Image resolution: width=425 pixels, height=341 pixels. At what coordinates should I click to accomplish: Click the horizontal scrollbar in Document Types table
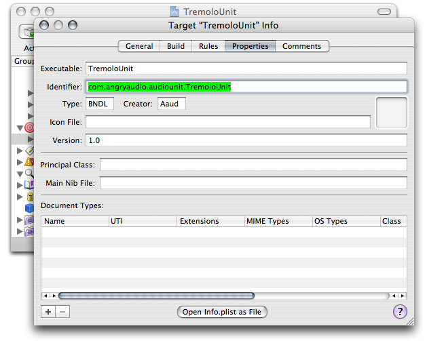[156, 296]
